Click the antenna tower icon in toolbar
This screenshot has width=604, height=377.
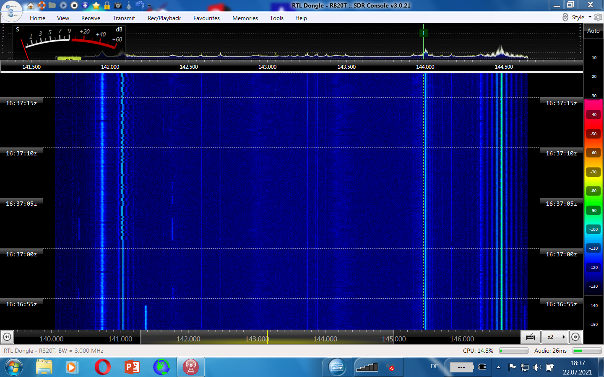coord(129,5)
